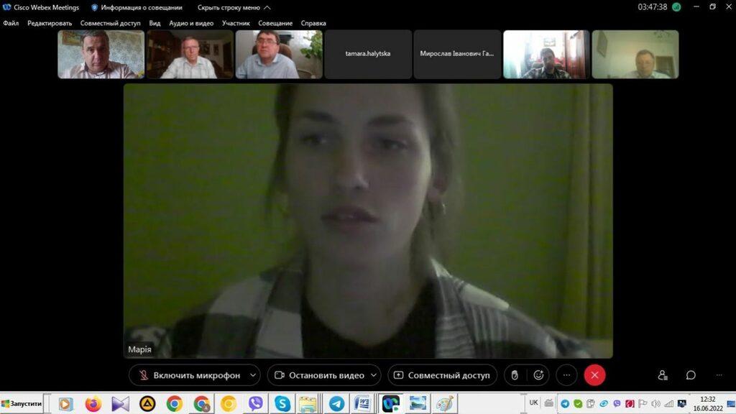End the meeting with red X button

pyautogui.click(x=594, y=375)
